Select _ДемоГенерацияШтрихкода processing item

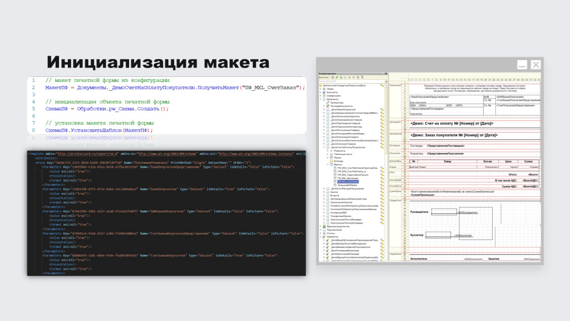345,250
